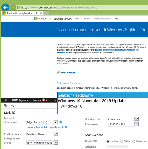This screenshot has height=149, width=148.
Task: Click the F12 label in developer tools
Action: coord(5,100)
